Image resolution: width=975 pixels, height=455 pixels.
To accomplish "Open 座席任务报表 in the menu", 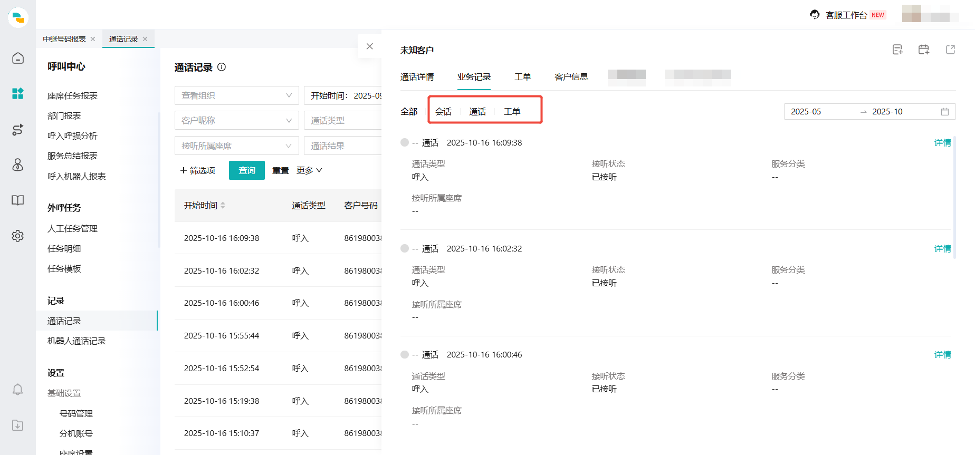I will pos(72,95).
